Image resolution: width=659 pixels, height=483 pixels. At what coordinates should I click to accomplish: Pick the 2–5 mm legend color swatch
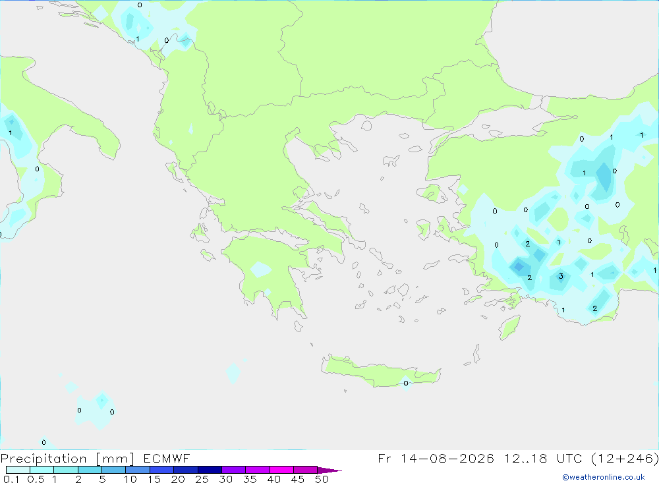pos(90,470)
